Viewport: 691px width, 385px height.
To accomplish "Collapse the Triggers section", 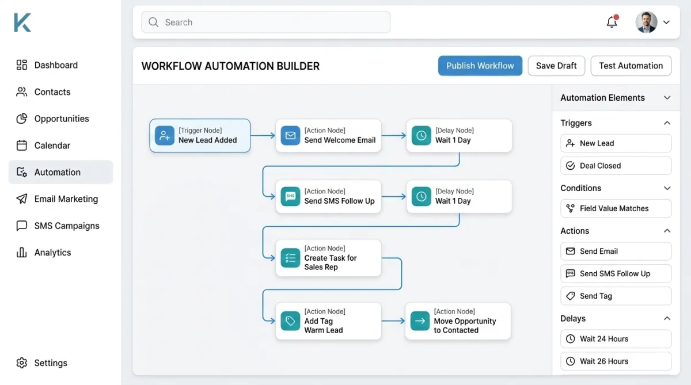I will (667, 123).
